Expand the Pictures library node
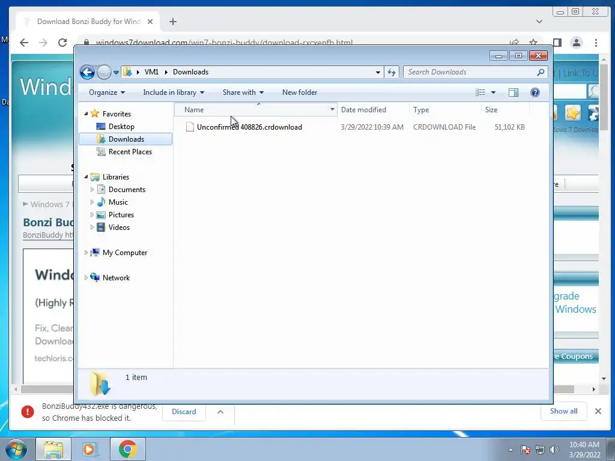This screenshot has width=615, height=461. [x=92, y=214]
